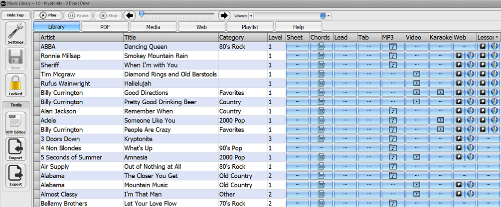Open Video icon for Diamond Rings and Old Barstools
The height and width of the screenshot is (207, 501).
(x=417, y=74)
